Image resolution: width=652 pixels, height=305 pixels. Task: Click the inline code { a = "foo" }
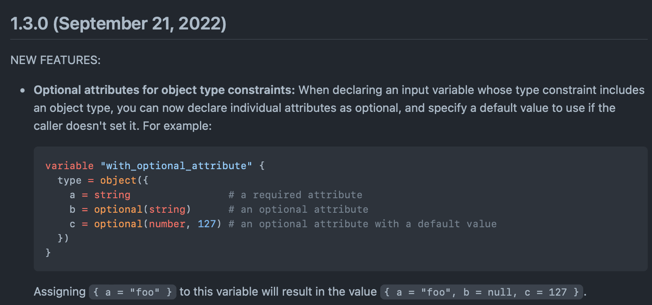[132, 292]
